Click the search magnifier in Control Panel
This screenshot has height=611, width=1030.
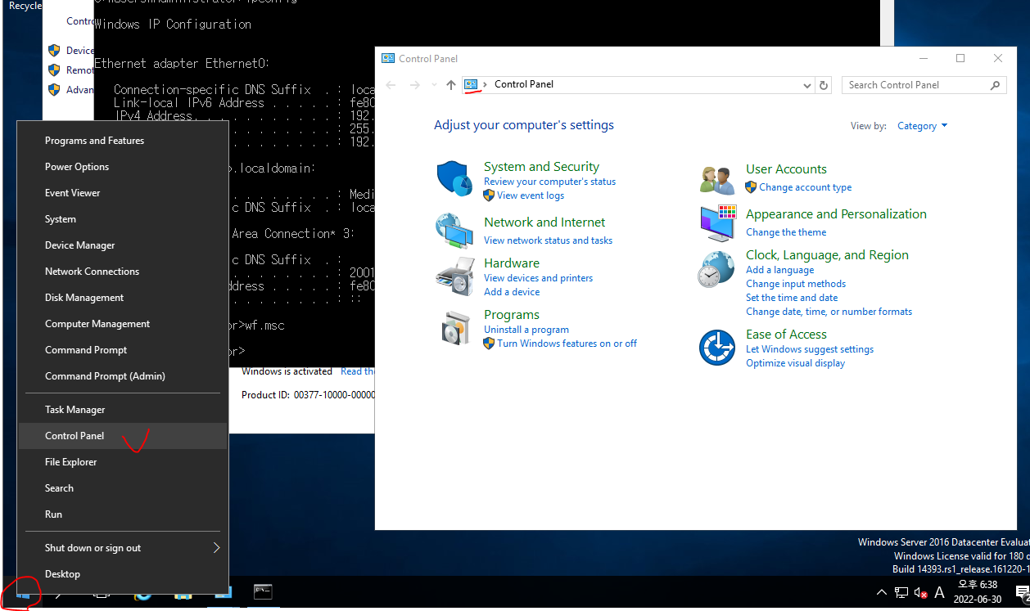pos(995,85)
